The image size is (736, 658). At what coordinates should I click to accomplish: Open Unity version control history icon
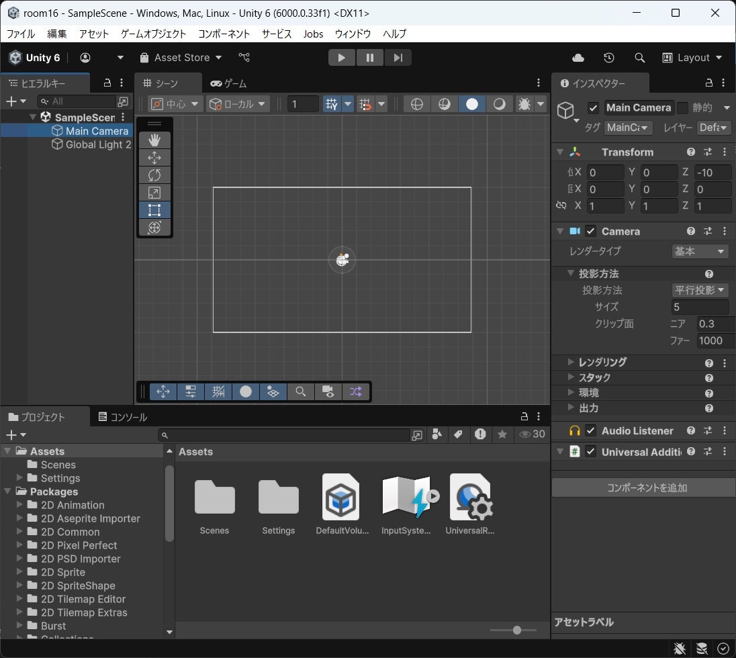(609, 58)
